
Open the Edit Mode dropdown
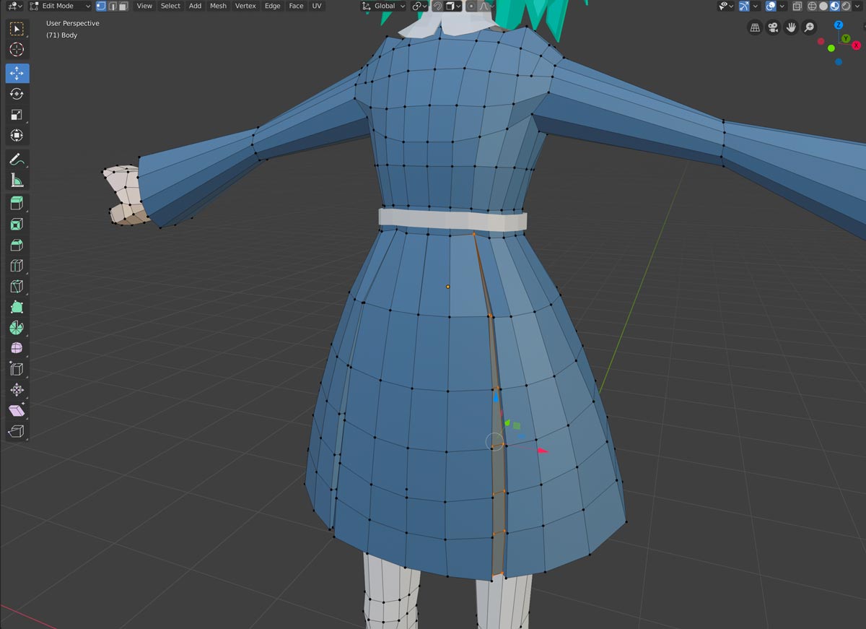click(x=60, y=6)
